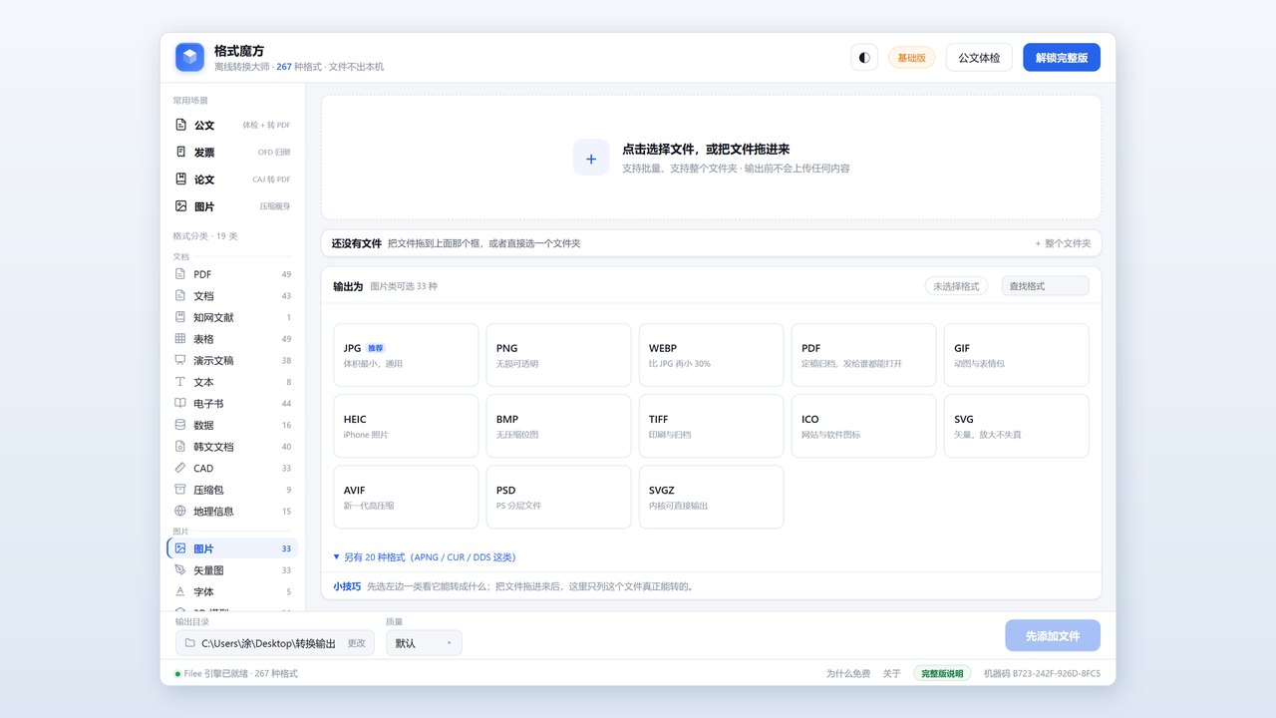
Task: Open the 公文体检 button in the header
Action: pyautogui.click(x=979, y=58)
